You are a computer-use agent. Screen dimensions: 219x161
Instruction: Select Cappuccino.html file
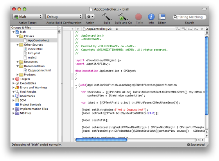point(39,70)
